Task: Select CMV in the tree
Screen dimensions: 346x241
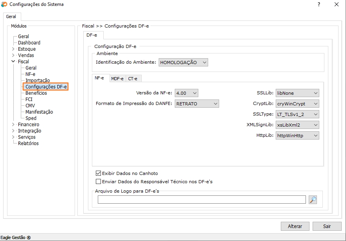Action: 30,106
